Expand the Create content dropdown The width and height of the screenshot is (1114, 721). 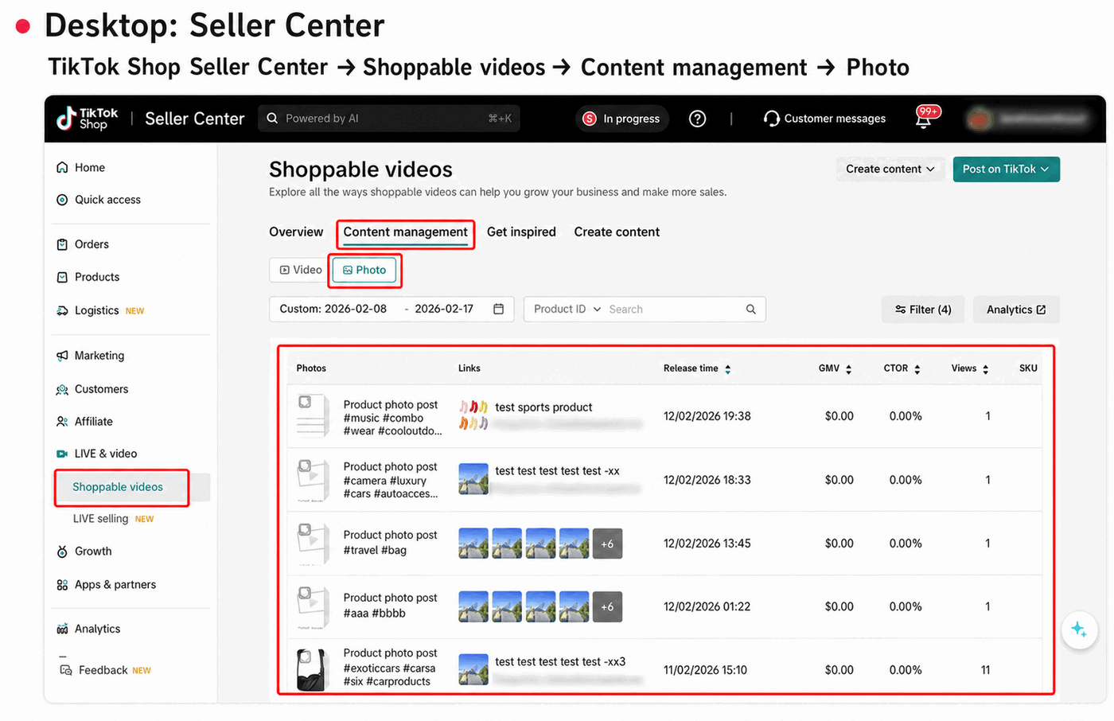(x=890, y=169)
